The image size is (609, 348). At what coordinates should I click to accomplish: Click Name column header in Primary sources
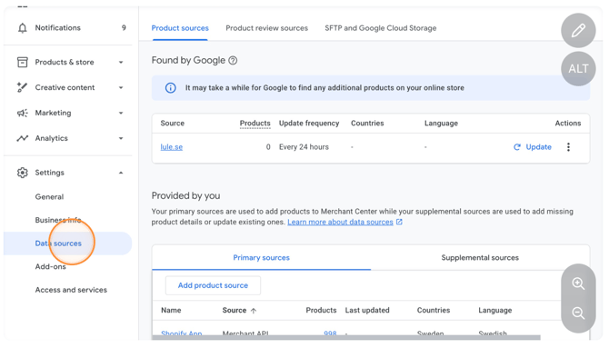pos(171,311)
